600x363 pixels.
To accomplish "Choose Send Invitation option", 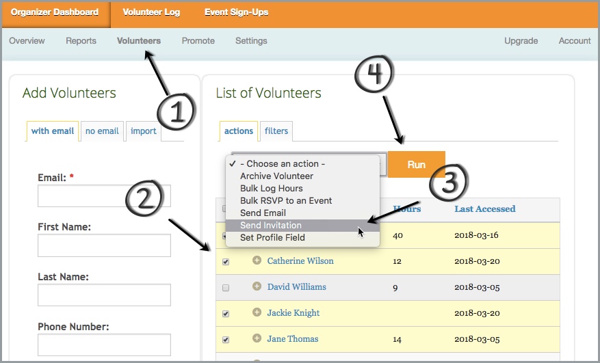I will coord(302,226).
